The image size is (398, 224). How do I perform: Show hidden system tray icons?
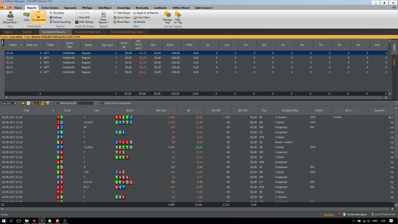(x=354, y=221)
